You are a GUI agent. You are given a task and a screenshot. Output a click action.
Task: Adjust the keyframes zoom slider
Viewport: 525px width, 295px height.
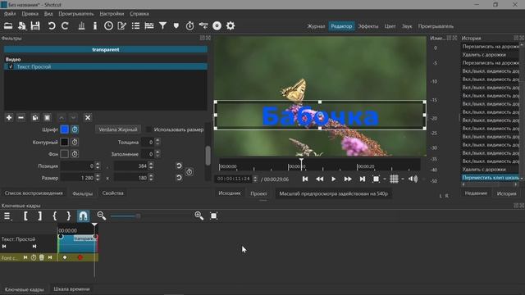138,216
